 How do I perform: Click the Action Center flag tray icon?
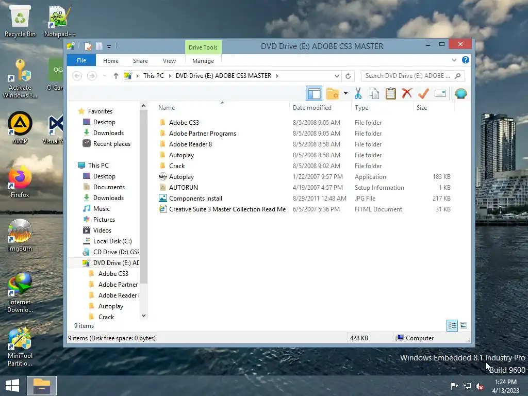(454, 386)
